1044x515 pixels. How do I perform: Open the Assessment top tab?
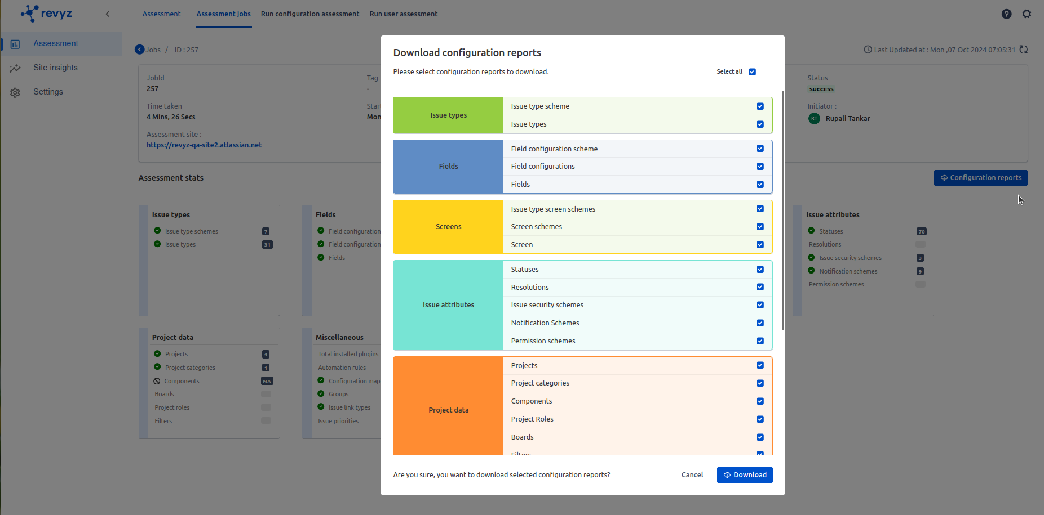click(161, 14)
